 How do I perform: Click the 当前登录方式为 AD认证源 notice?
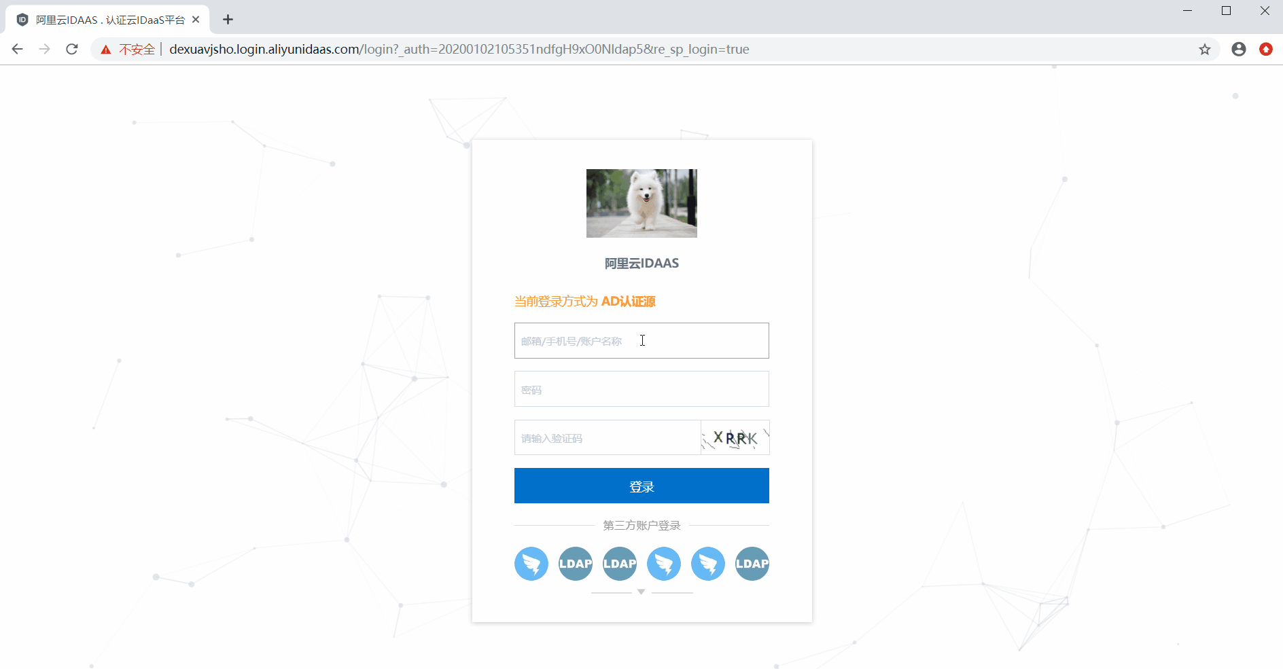pyautogui.click(x=585, y=302)
